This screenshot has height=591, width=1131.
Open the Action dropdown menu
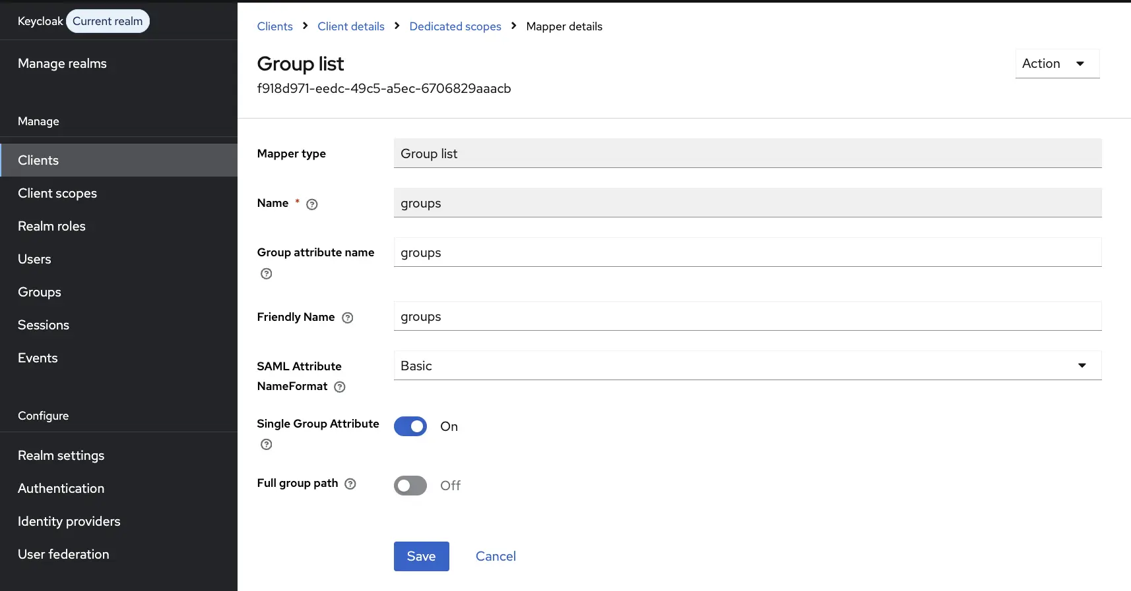click(1057, 64)
